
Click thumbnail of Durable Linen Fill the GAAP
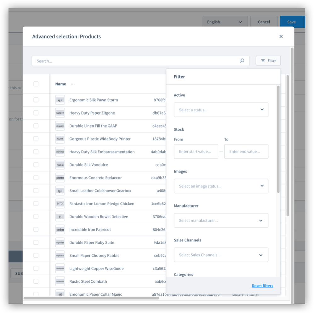pos(60,126)
